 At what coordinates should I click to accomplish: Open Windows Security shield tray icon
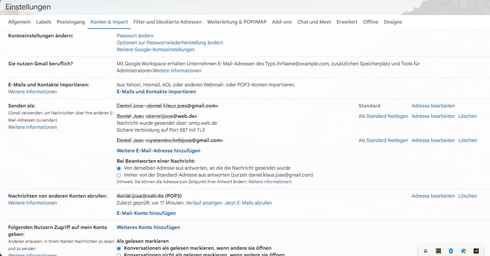click(x=463, y=251)
